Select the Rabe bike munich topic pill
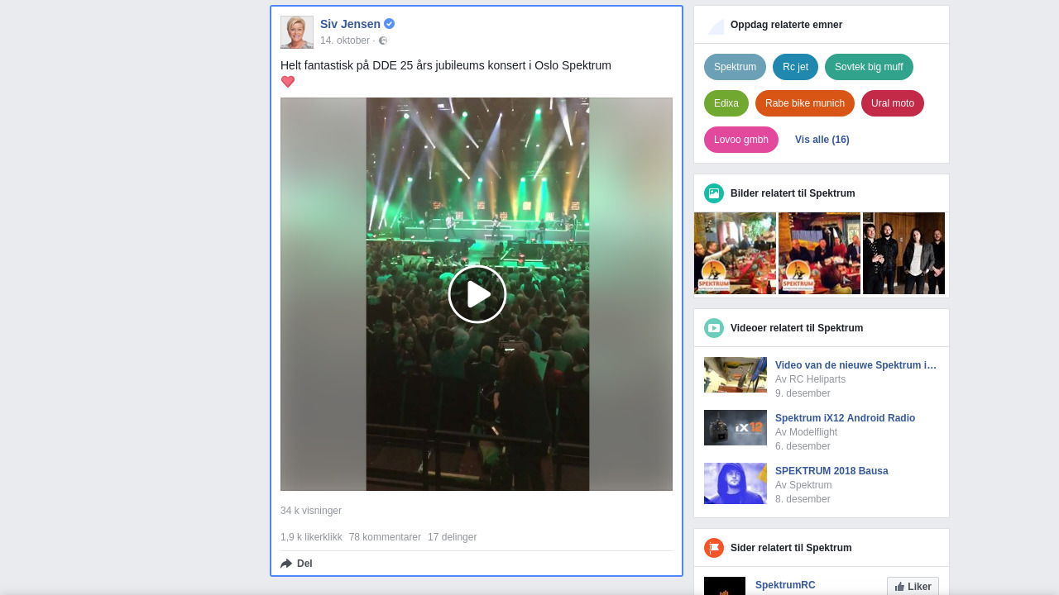Image resolution: width=1059 pixels, height=595 pixels. pos(805,103)
